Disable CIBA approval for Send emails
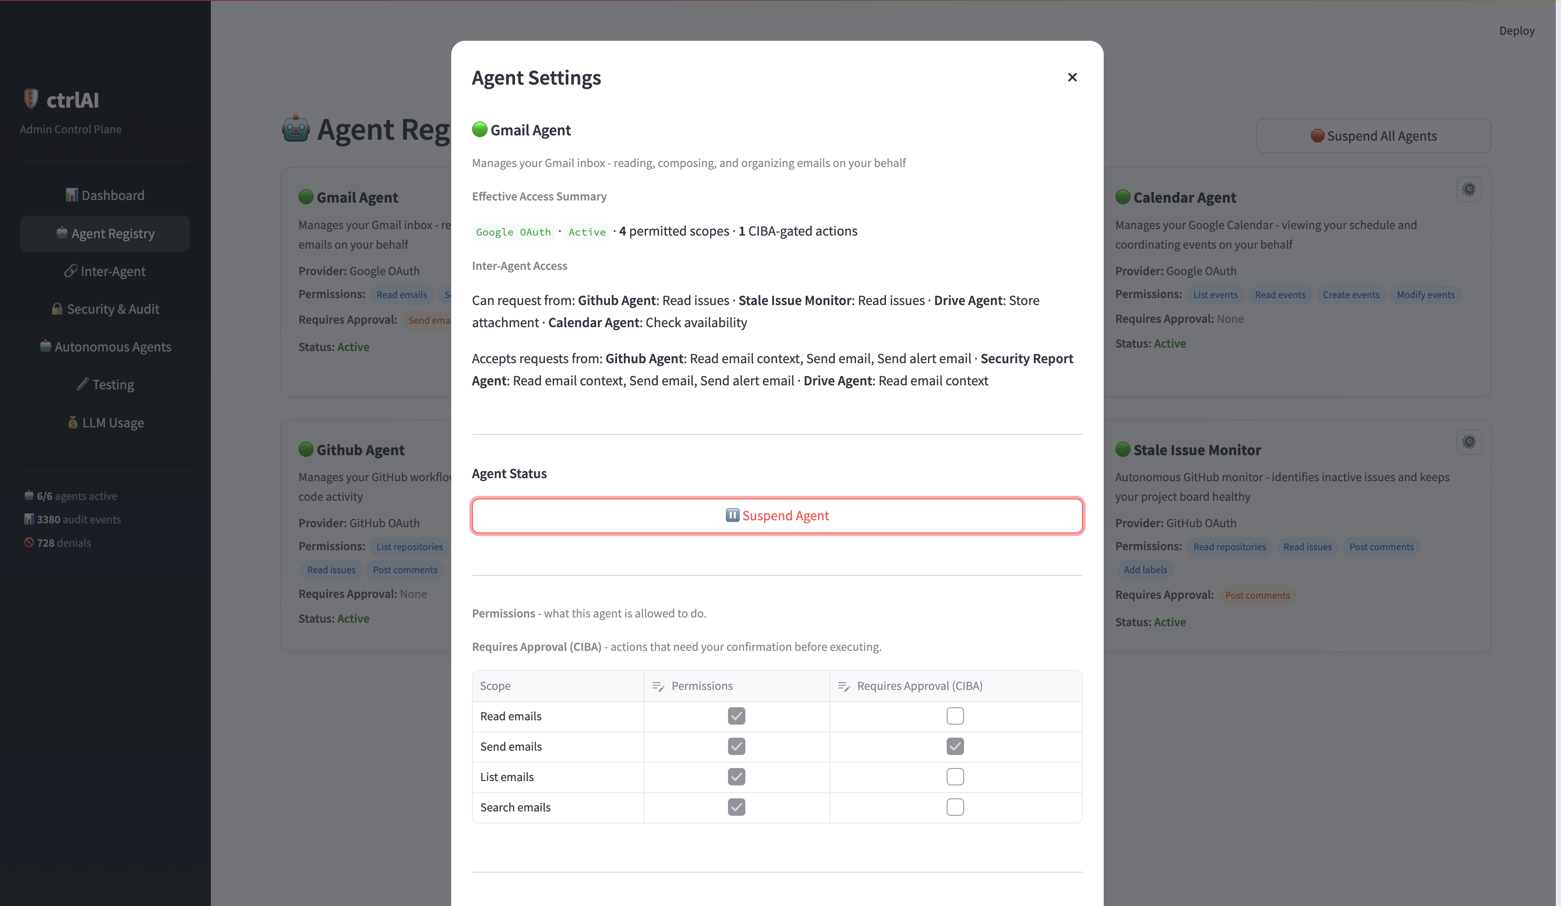The image size is (1561, 906). [954, 746]
